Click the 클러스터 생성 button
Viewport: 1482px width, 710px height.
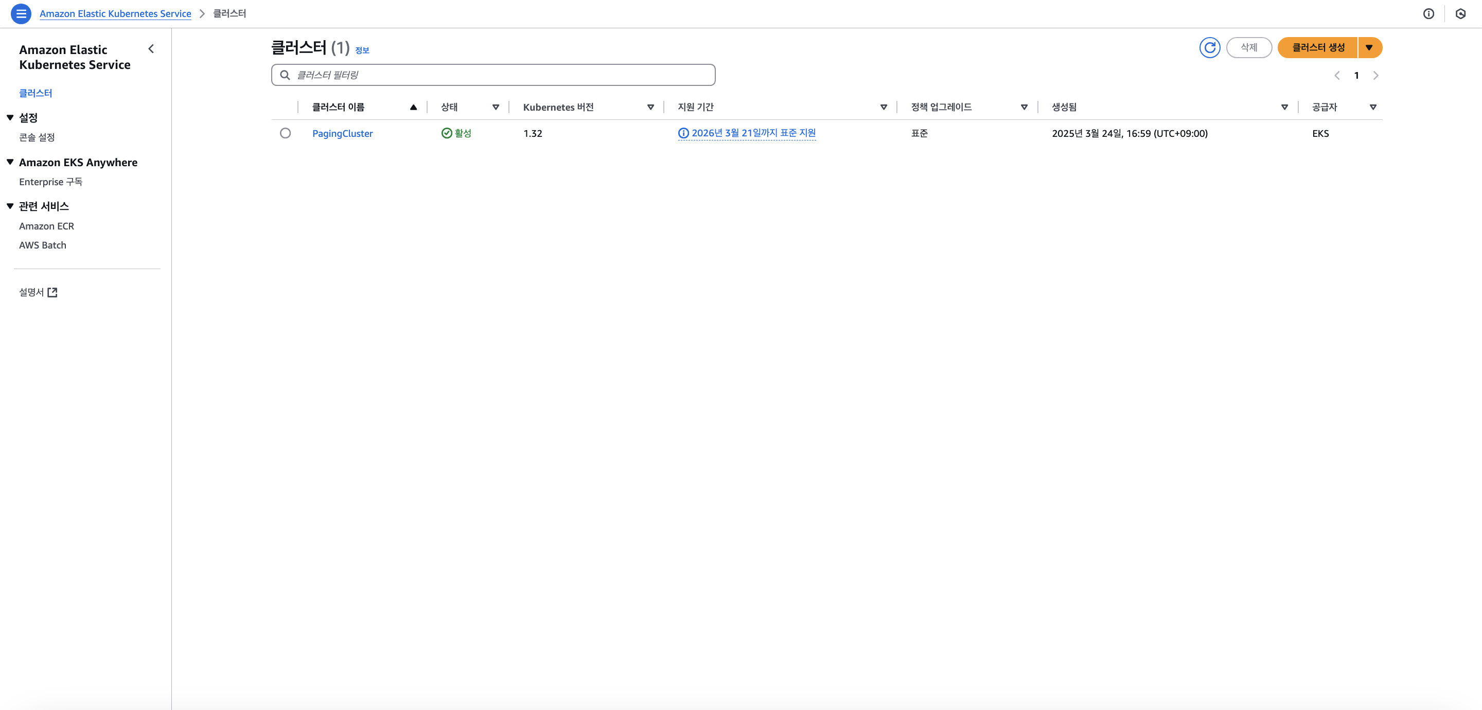pyautogui.click(x=1317, y=47)
